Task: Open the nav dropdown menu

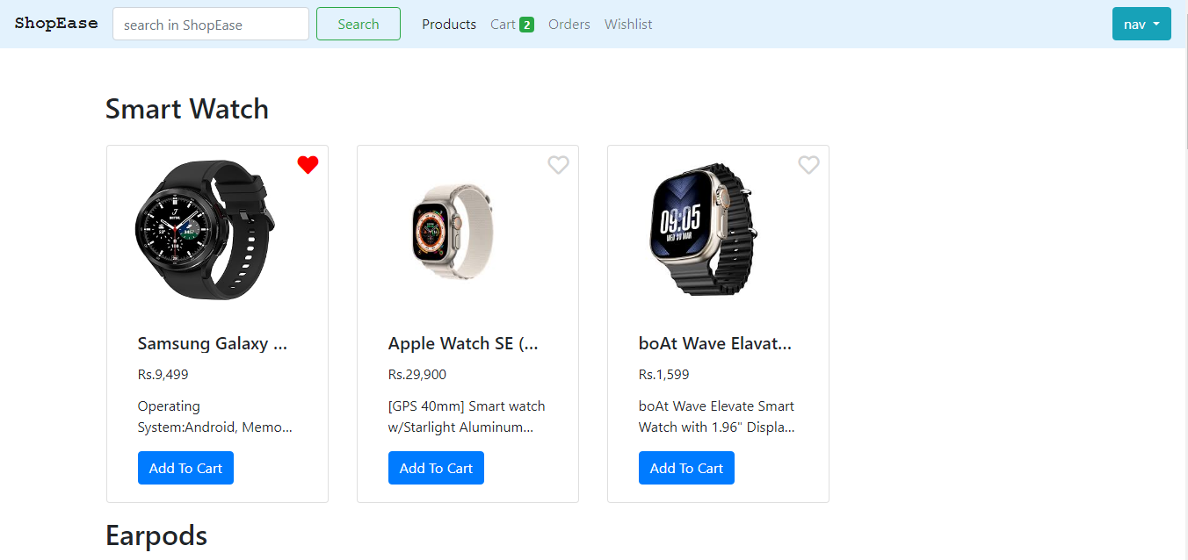Action: (1141, 24)
